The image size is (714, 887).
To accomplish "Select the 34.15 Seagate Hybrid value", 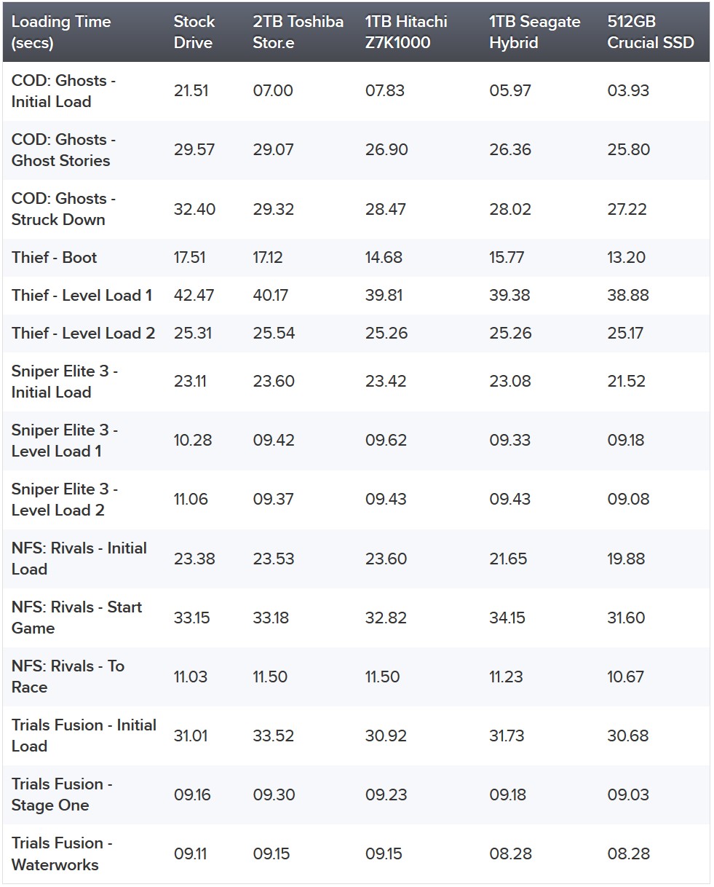I will [x=507, y=618].
